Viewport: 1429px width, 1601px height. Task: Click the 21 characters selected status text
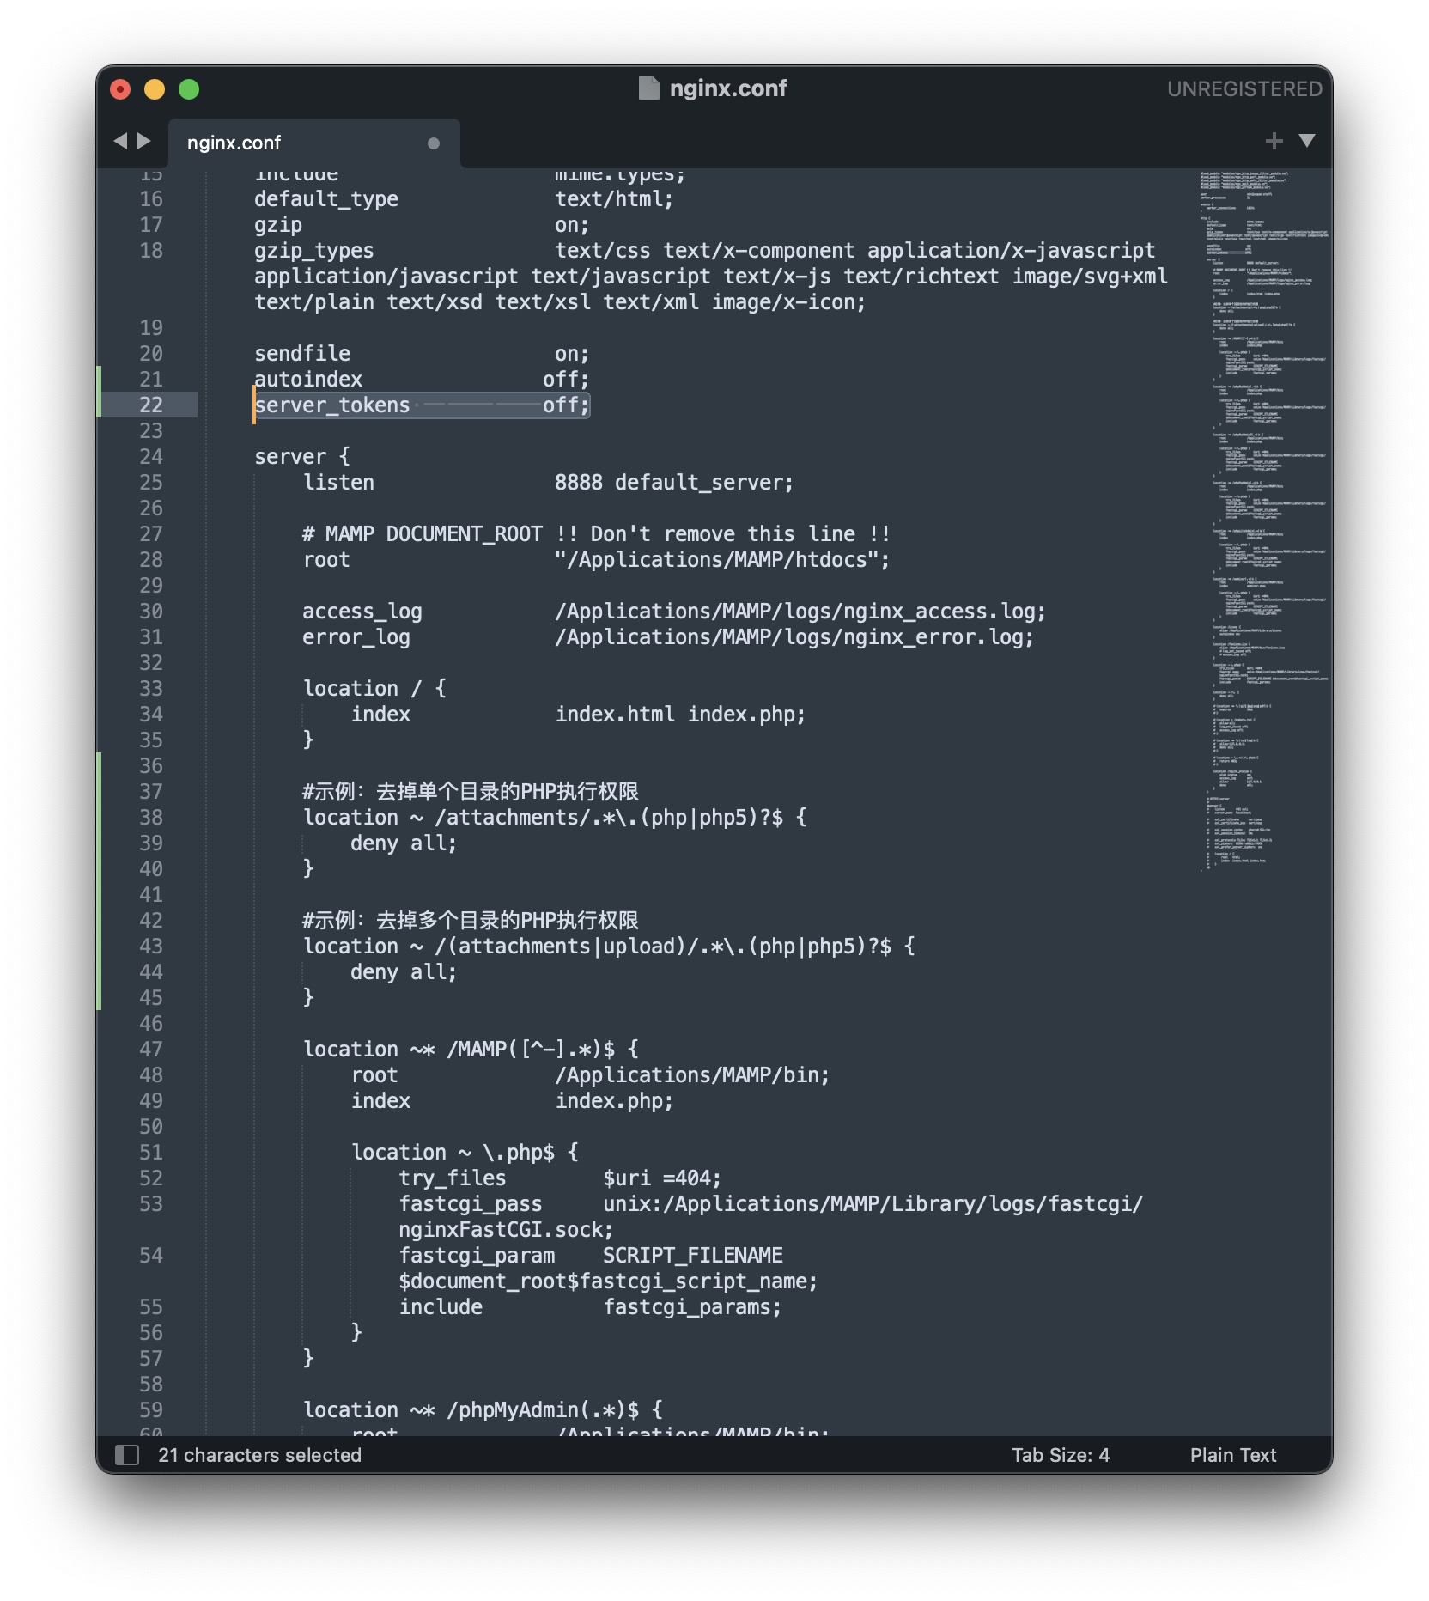point(259,1454)
